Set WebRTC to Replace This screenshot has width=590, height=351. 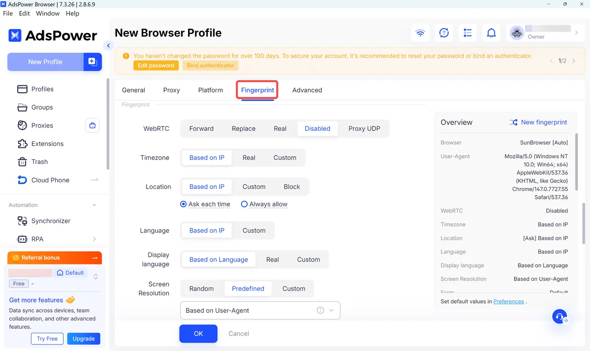tap(243, 129)
